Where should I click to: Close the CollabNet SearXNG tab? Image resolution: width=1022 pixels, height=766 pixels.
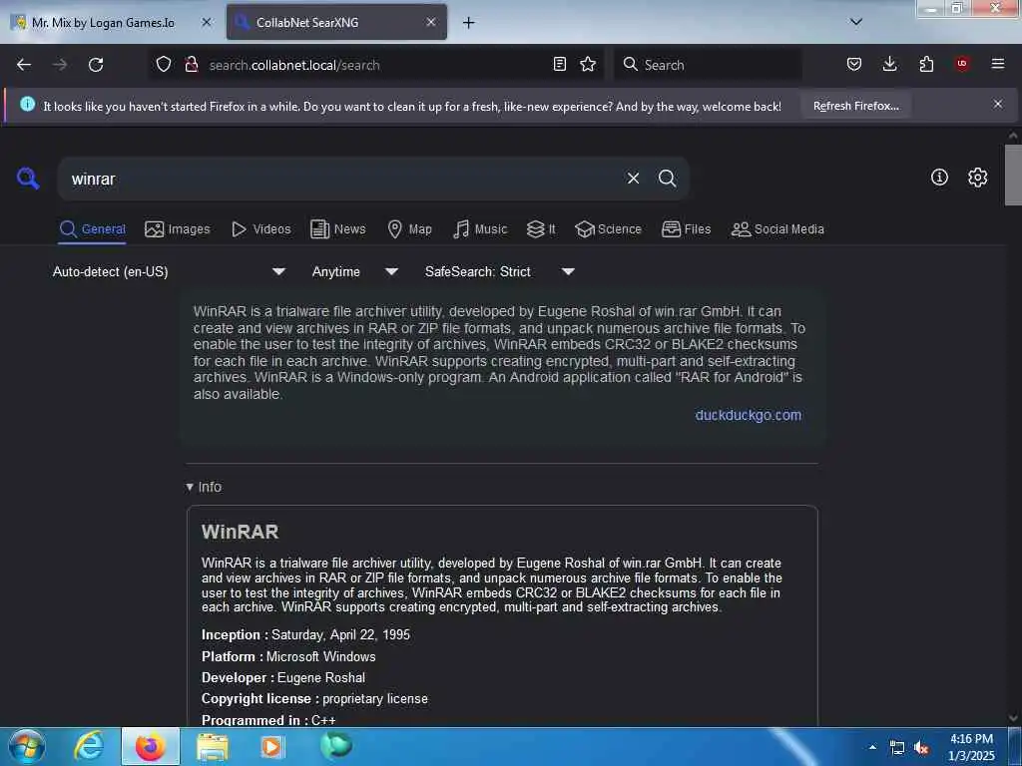(431, 22)
